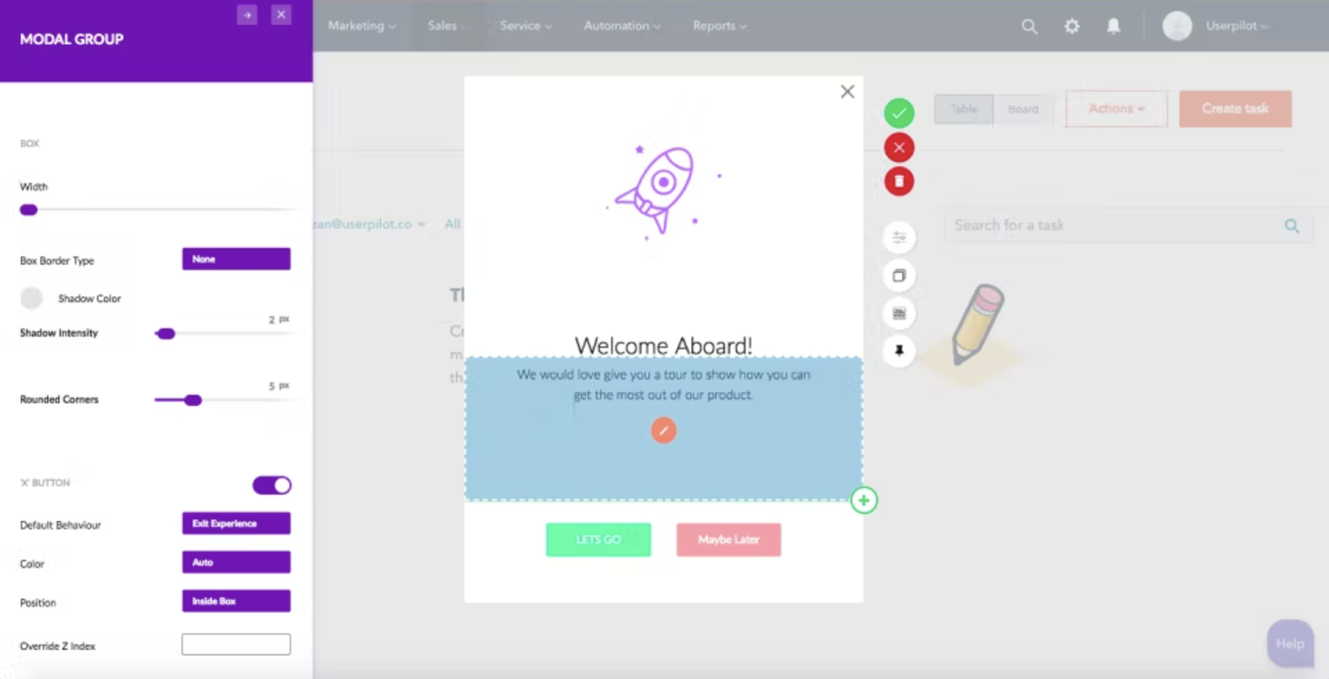
Task: Pin the modal using the pushpin icon
Action: pos(899,351)
